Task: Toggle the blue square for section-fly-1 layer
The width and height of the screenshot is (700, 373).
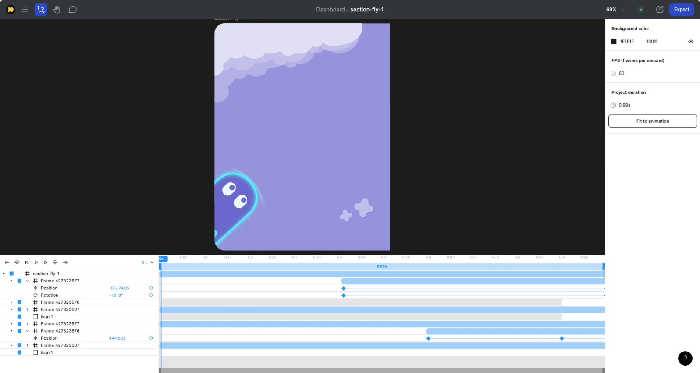Action: (x=11, y=274)
